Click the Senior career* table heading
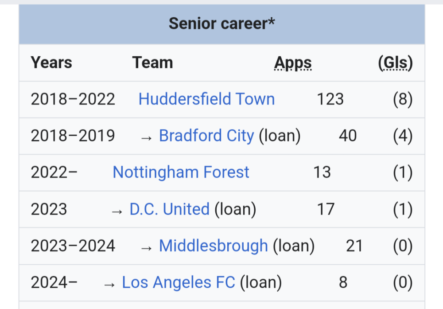The width and height of the screenshot is (443, 309). tap(221, 23)
